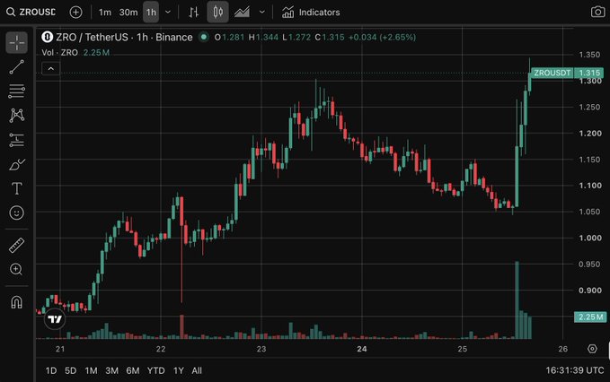Take a chart snapshot with camera icon
The height and width of the screenshot is (382, 610).
click(597, 12)
